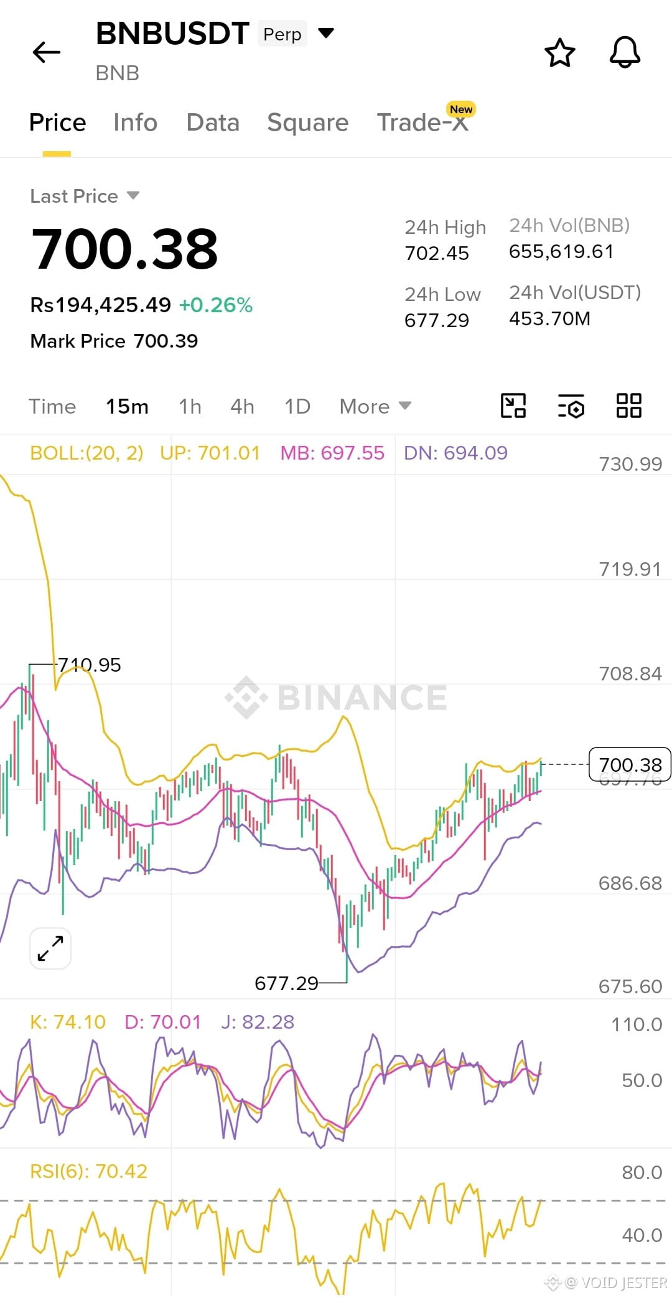
Task: Open the grid layout icon
Action: [628, 406]
